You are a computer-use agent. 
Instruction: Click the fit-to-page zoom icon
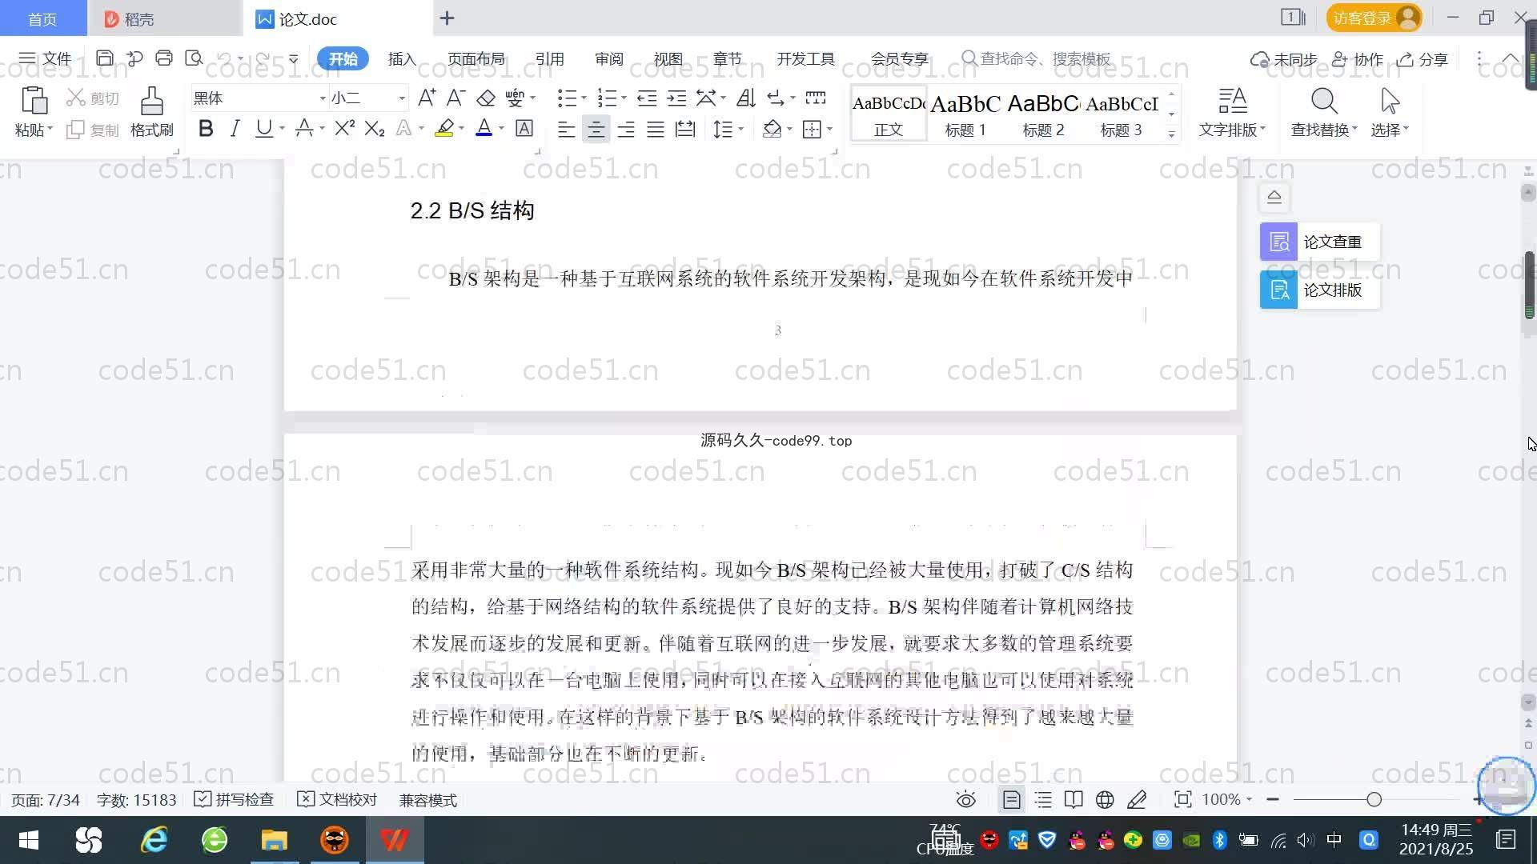click(1182, 799)
